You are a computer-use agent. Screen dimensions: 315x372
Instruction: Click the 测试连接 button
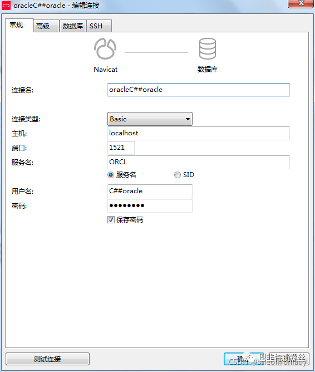[x=47, y=359]
